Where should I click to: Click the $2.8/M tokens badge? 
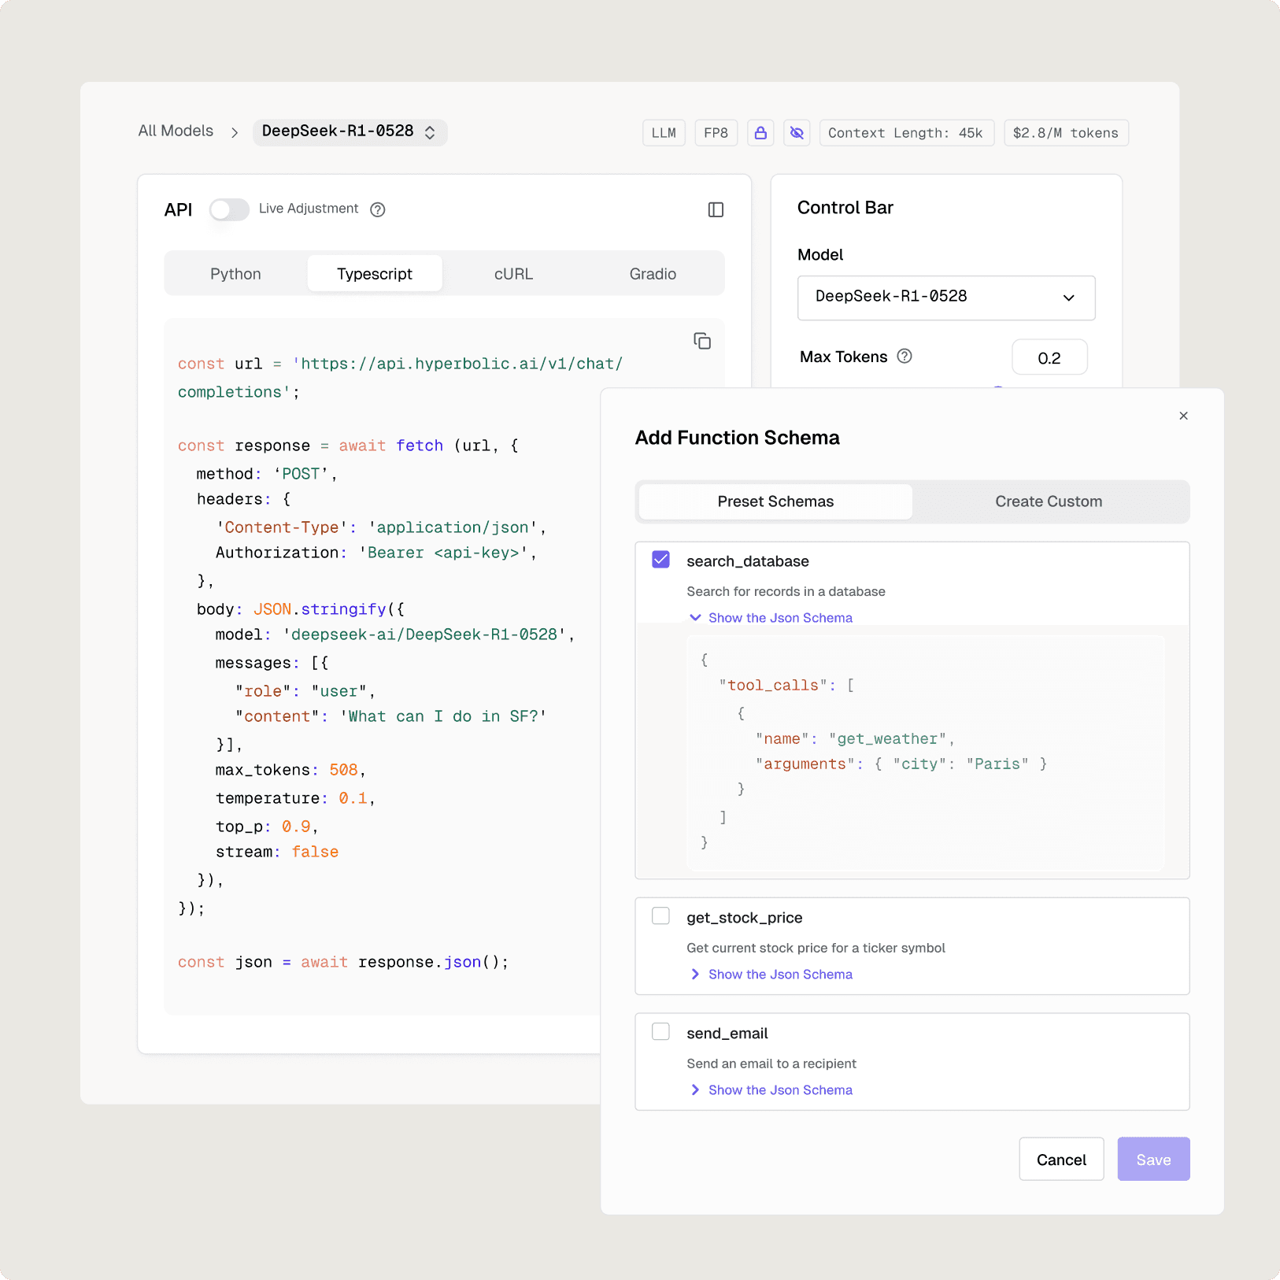(1066, 133)
